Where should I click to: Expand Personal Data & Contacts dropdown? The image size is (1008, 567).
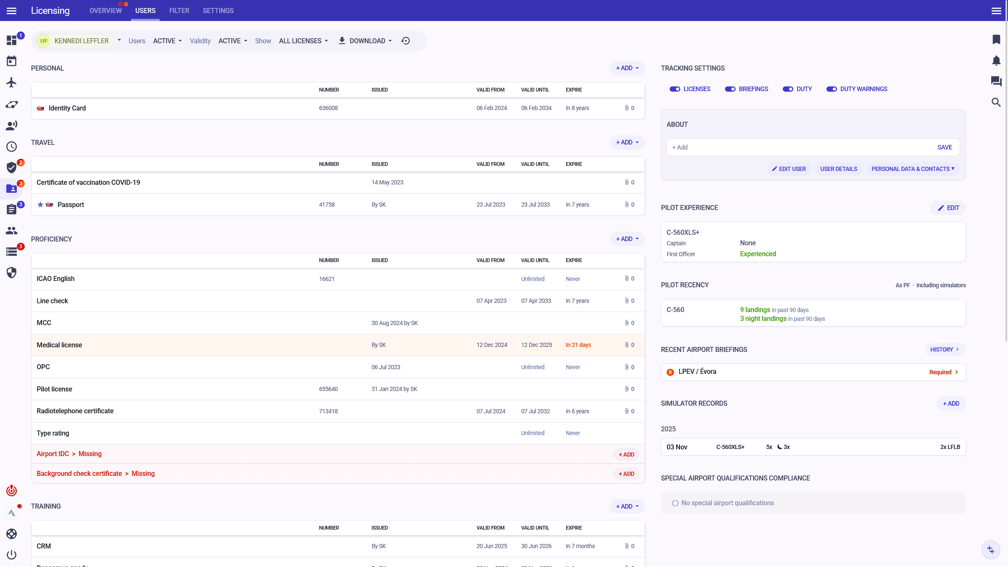913,169
